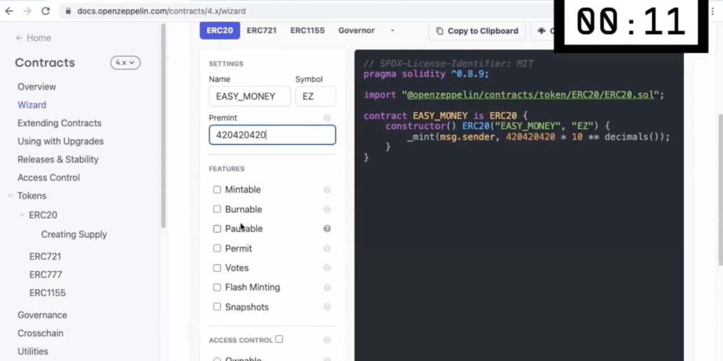This screenshot has width=723, height=361.
Task: Click the help icon next to Snapshots
Action: 327,307
